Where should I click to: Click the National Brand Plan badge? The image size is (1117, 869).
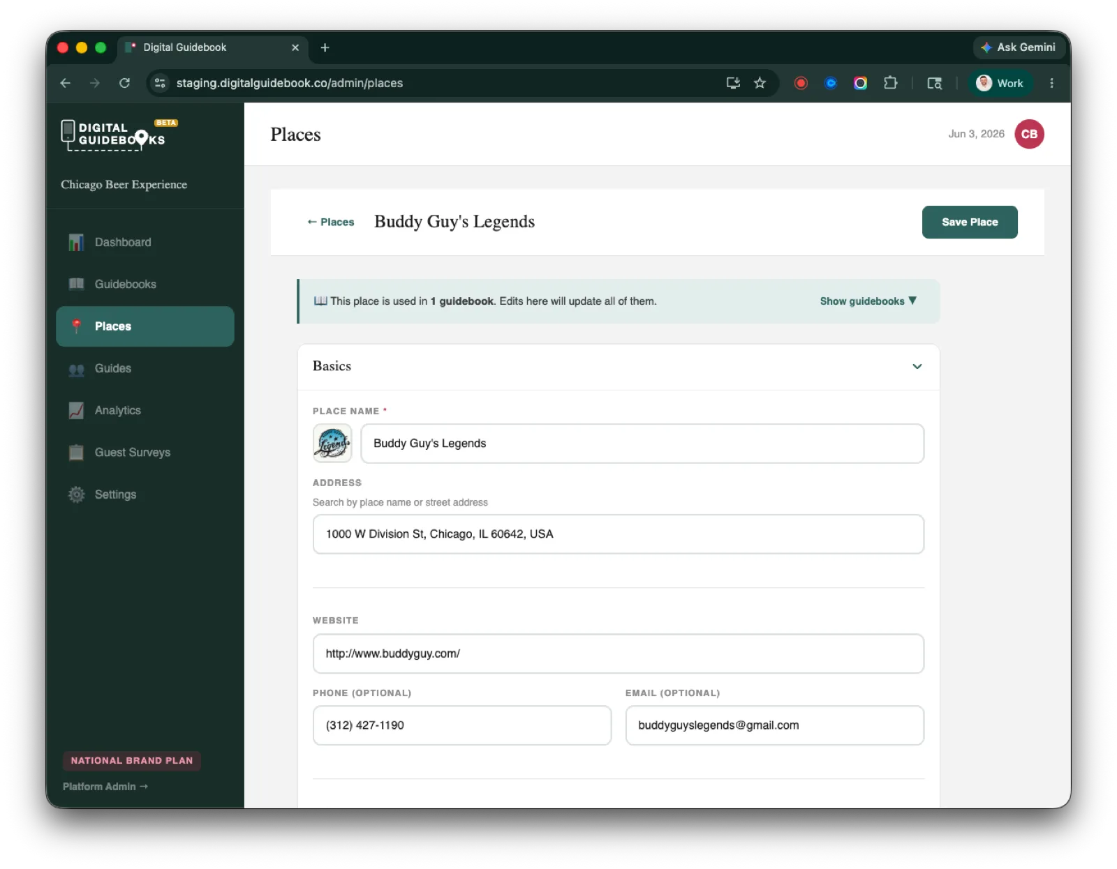(132, 760)
